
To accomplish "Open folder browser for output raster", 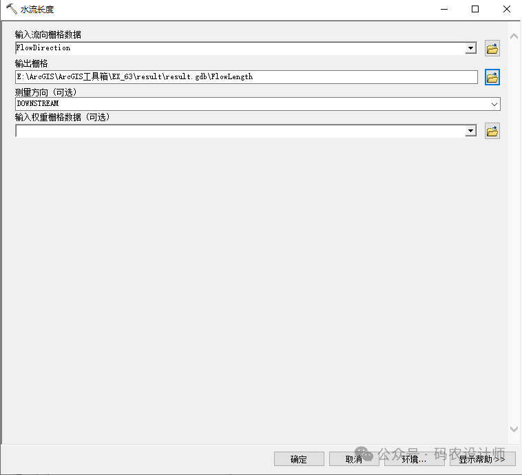I will coord(492,76).
